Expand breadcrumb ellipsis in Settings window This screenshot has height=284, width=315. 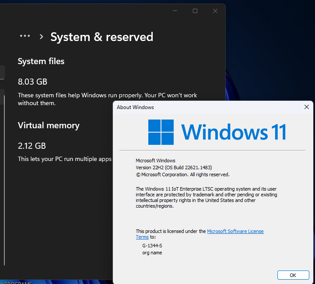pyautogui.click(x=25, y=36)
